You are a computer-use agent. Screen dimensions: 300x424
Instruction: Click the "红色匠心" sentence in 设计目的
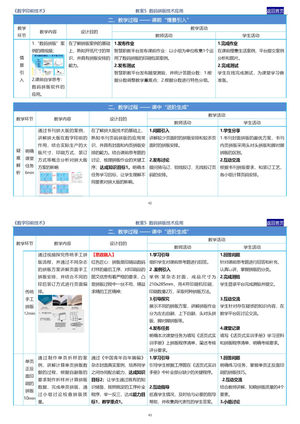click(118, 277)
